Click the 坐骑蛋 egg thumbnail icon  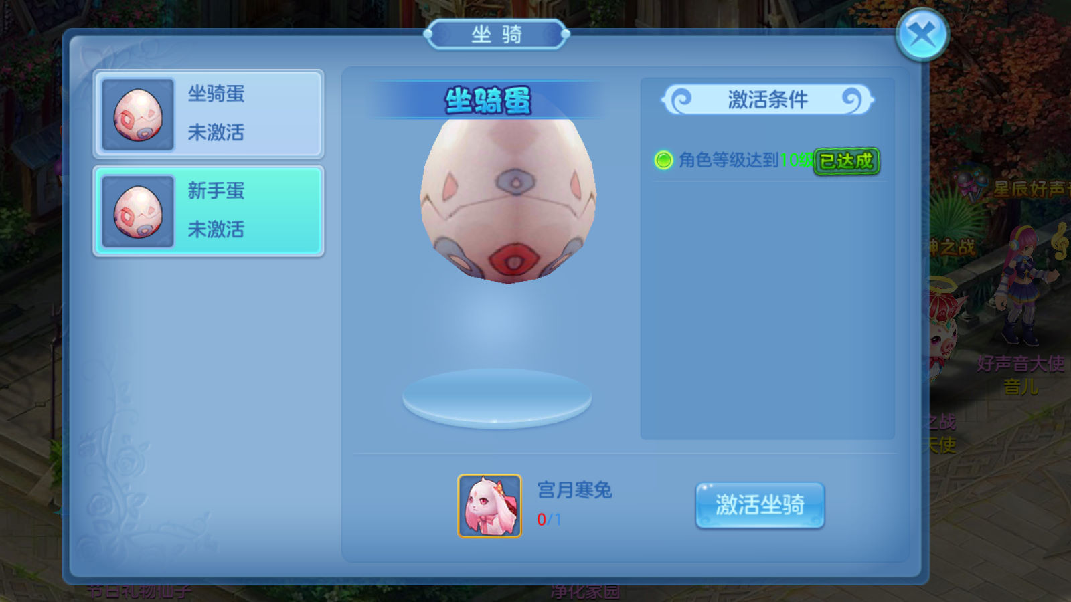[138, 115]
